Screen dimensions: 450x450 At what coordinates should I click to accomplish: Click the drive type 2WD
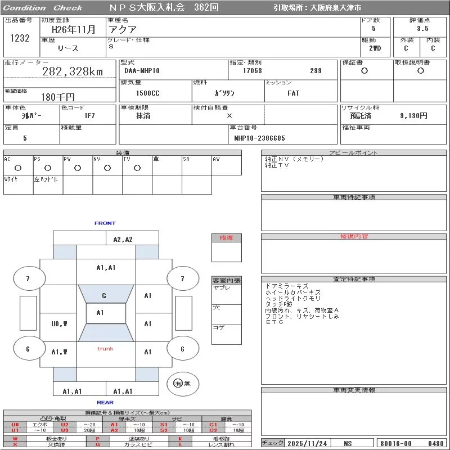pos(375,48)
